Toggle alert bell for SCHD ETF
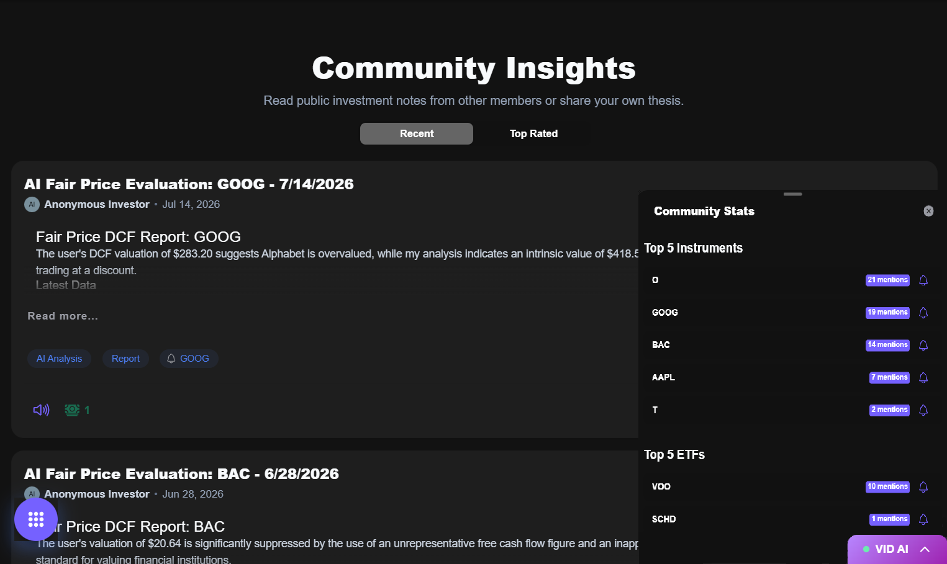The image size is (947, 564). 923,519
